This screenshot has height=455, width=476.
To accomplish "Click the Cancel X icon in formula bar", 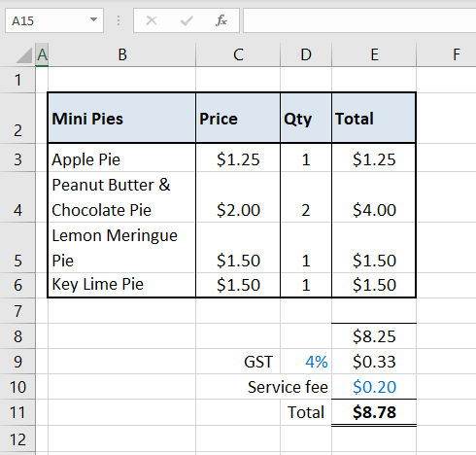I will click(x=152, y=20).
